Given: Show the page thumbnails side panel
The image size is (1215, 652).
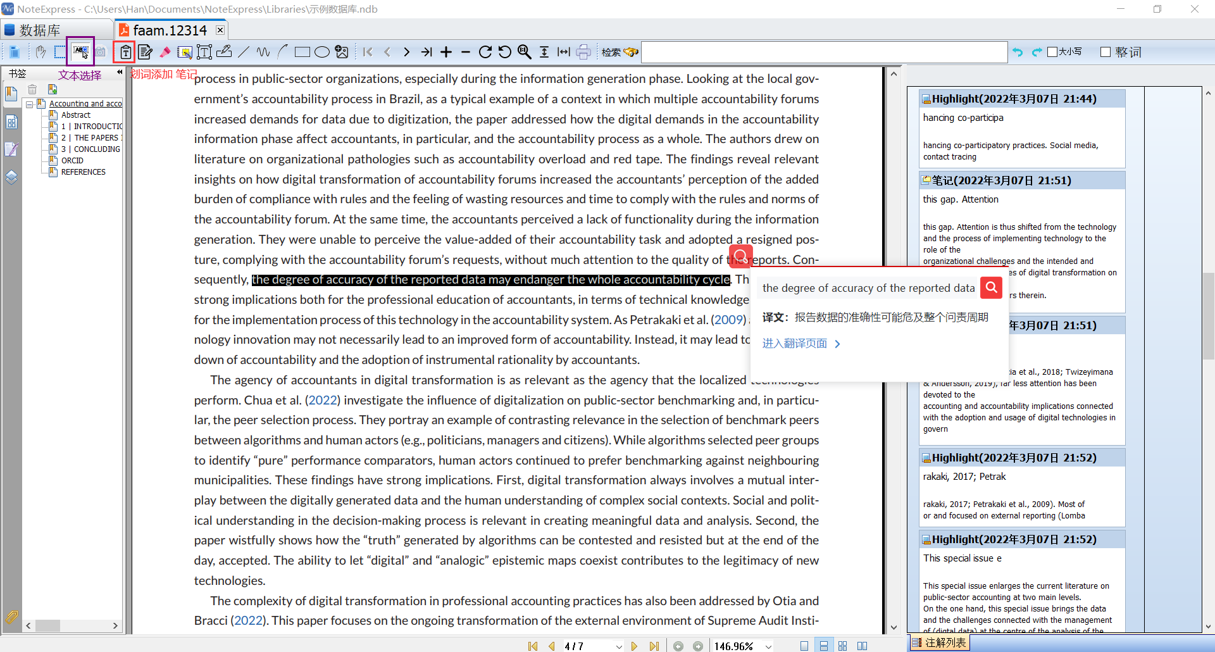Looking at the screenshot, I should tap(11, 122).
